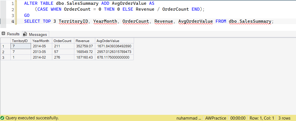Click the green success check icon
The image size is (296, 121).
coord(2,118)
